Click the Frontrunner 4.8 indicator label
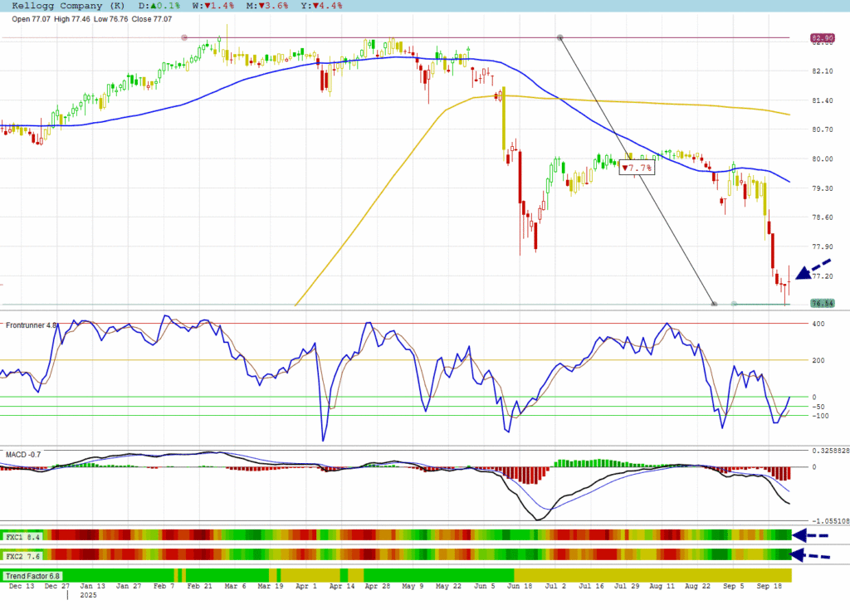850x610 pixels. [x=32, y=326]
